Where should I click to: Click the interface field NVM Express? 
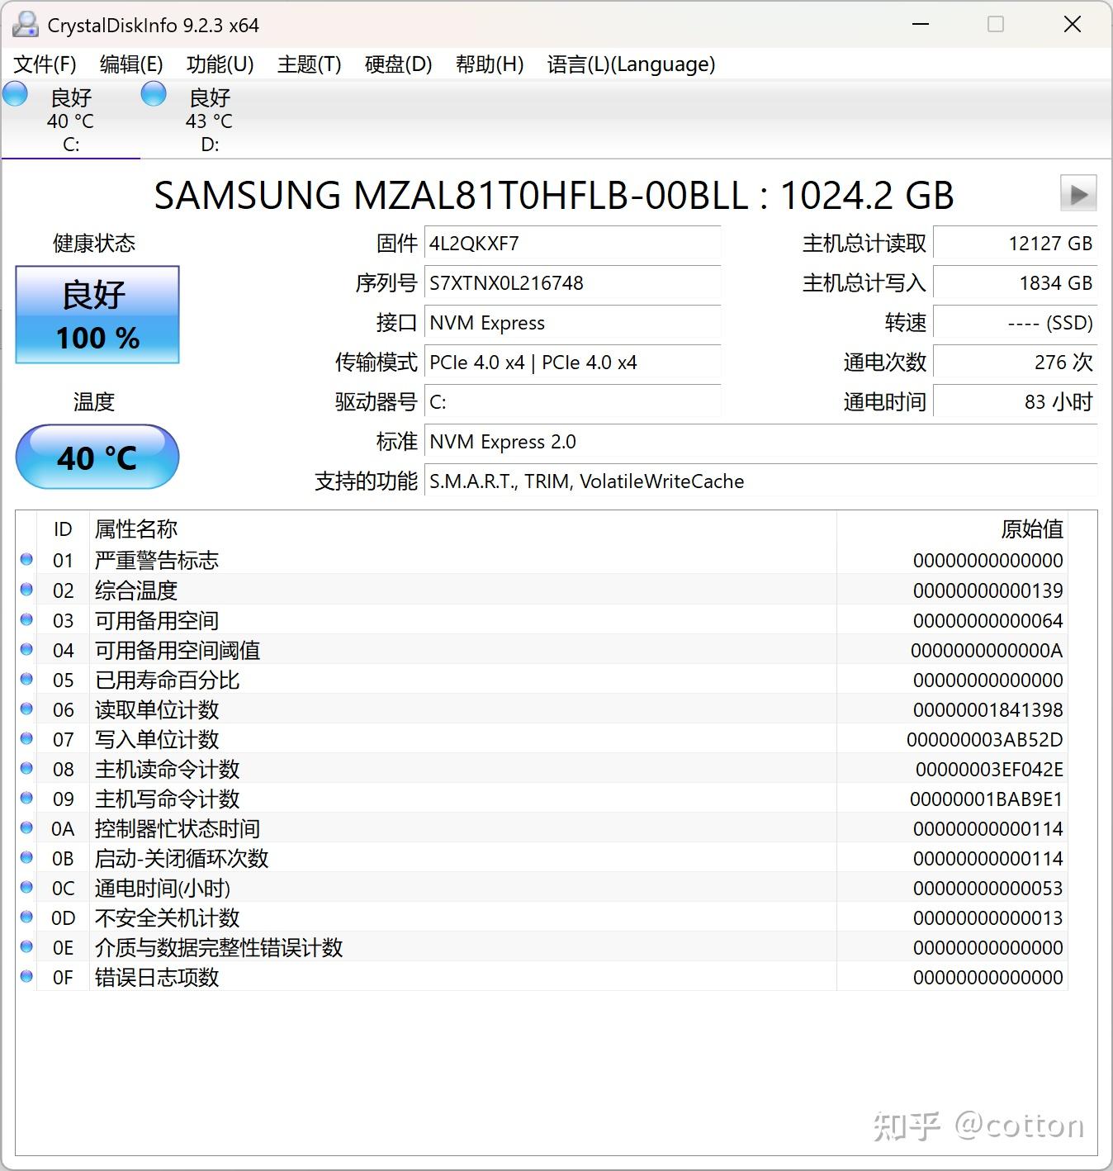pyautogui.click(x=572, y=323)
